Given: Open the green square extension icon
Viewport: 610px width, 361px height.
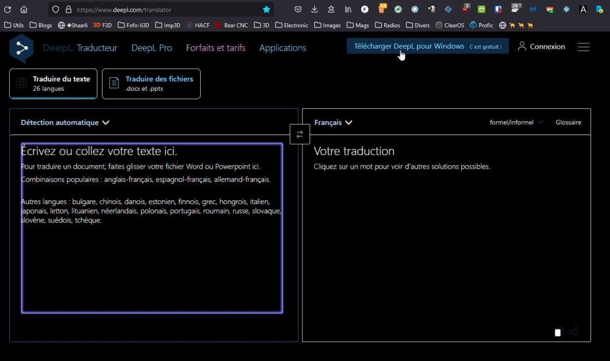Looking at the screenshot, I should point(482,9).
